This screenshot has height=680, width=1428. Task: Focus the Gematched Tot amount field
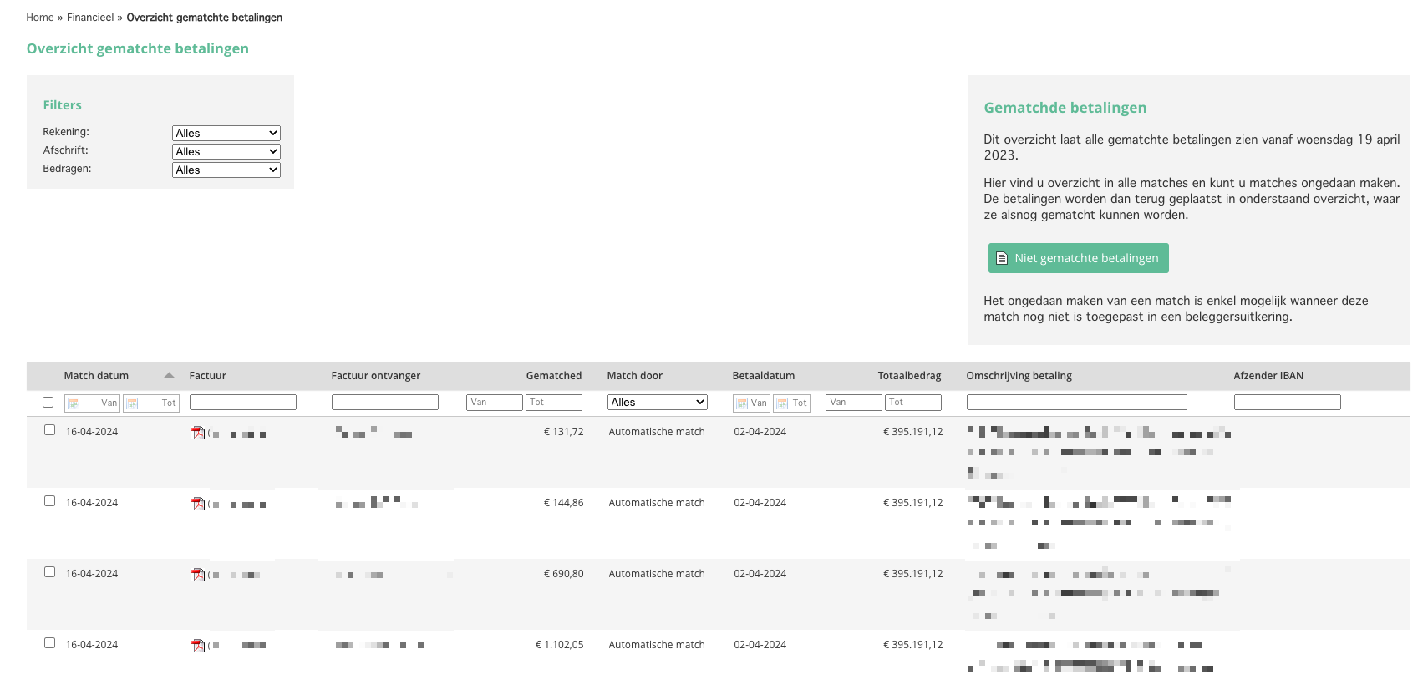(554, 403)
